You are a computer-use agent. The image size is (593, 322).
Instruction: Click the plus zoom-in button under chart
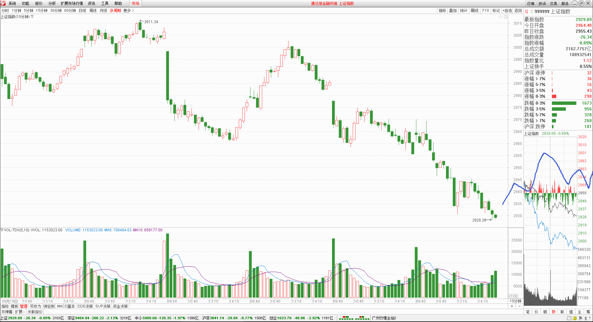click(x=512, y=306)
